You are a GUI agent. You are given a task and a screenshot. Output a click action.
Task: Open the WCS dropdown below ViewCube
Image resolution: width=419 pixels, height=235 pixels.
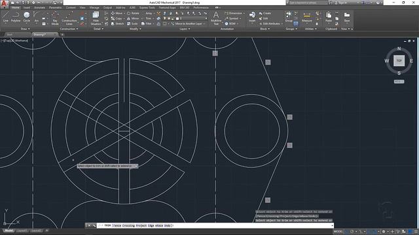click(399, 82)
